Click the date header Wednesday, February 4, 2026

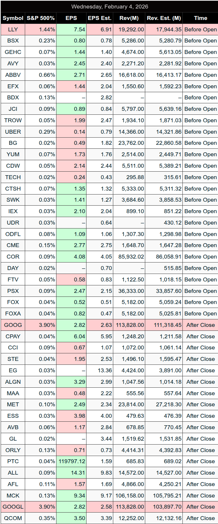pos(109,7)
